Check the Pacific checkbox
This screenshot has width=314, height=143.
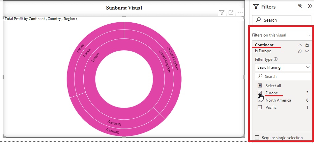(x=260, y=107)
